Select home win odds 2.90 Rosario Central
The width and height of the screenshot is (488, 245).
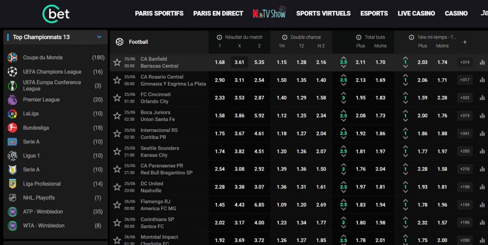[x=220, y=80]
